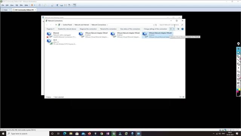This screenshot has width=241, height=136.
Task: Switch to large icons view in status bar
Action: click(x=183, y=97)
